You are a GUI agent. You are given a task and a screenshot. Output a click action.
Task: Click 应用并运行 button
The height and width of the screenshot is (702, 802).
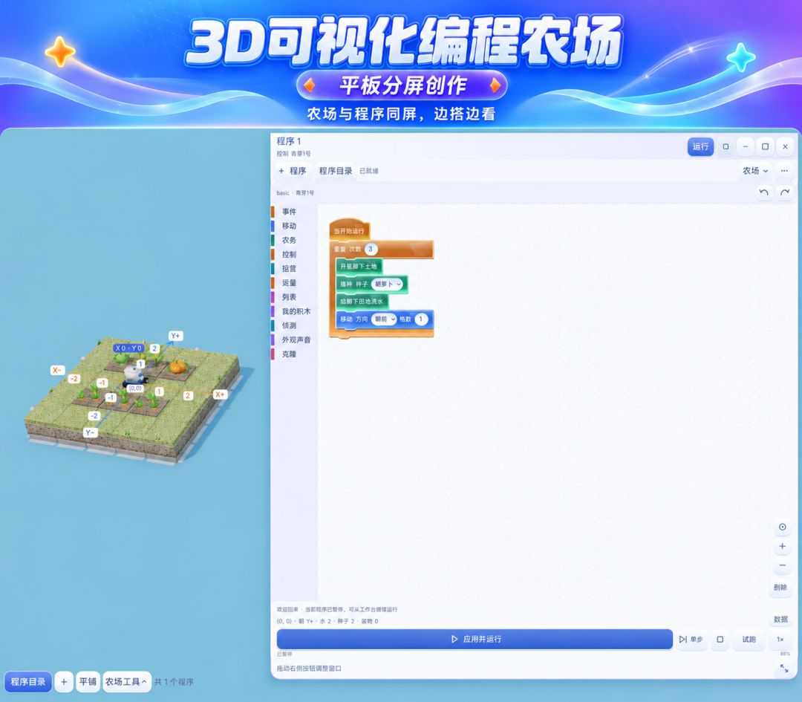tap(475, 639)
